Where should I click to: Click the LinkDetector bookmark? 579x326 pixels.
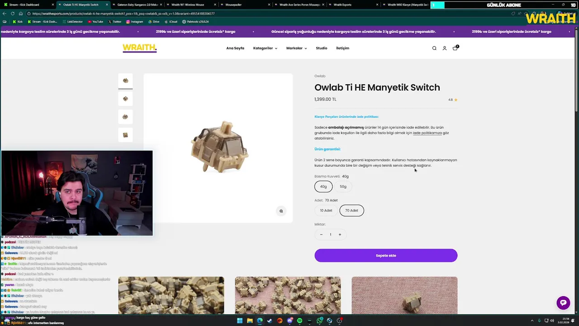(x=72, y=22)
